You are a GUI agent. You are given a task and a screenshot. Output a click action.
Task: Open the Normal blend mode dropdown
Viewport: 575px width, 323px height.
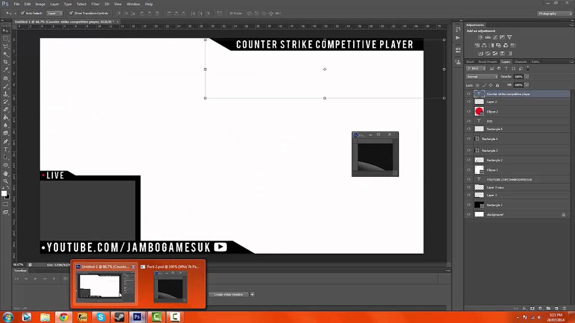click(482, 77)
